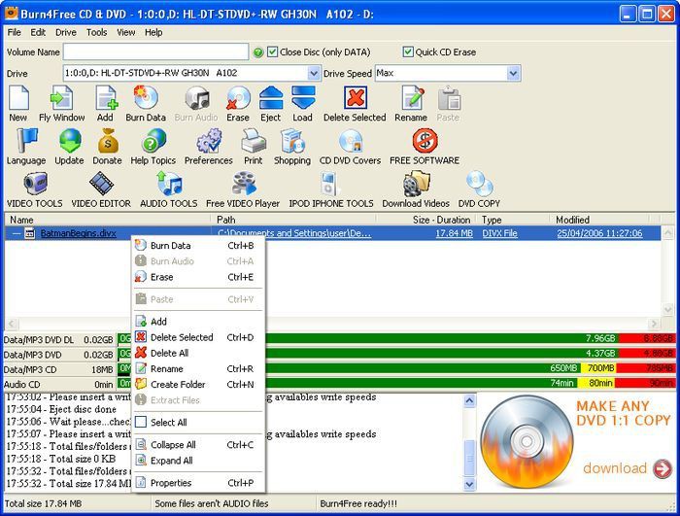Viewport: 680px width, 516px height.
Task: Check Select All in the context menu
Action: [x=169, y=423]
